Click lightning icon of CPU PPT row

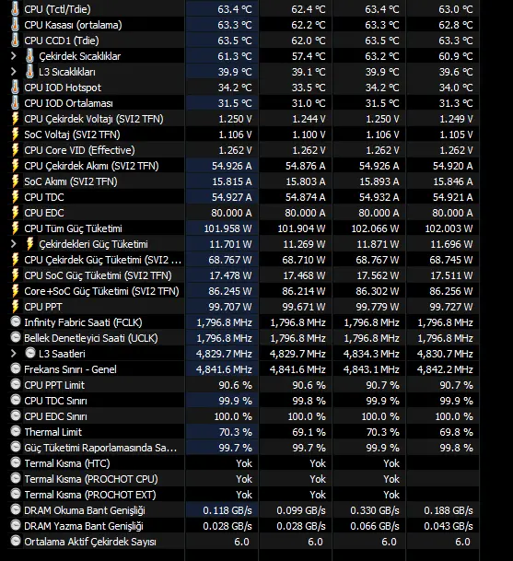[x=15, y=307]
